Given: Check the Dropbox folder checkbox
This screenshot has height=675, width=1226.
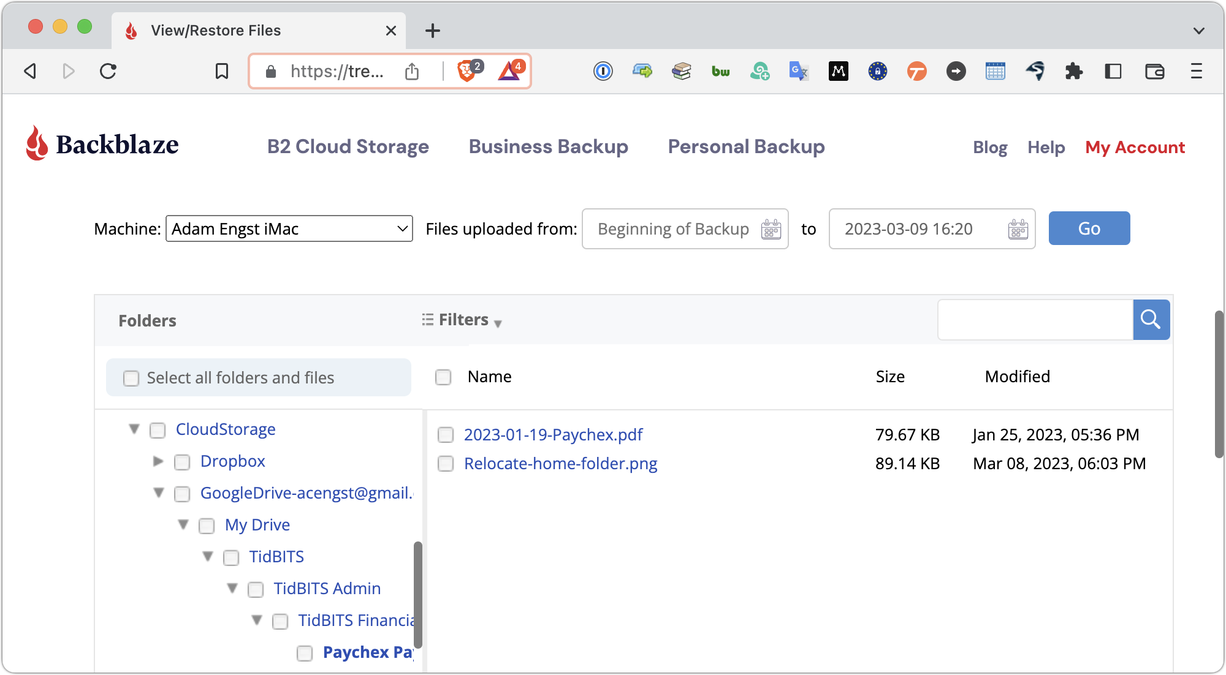Looking at the screenshot, I should coord(182,462).
